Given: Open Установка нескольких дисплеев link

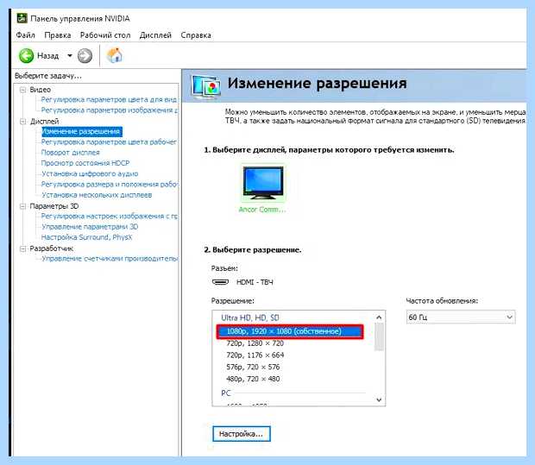Looking at the screenshot, I should click(97, 195).
